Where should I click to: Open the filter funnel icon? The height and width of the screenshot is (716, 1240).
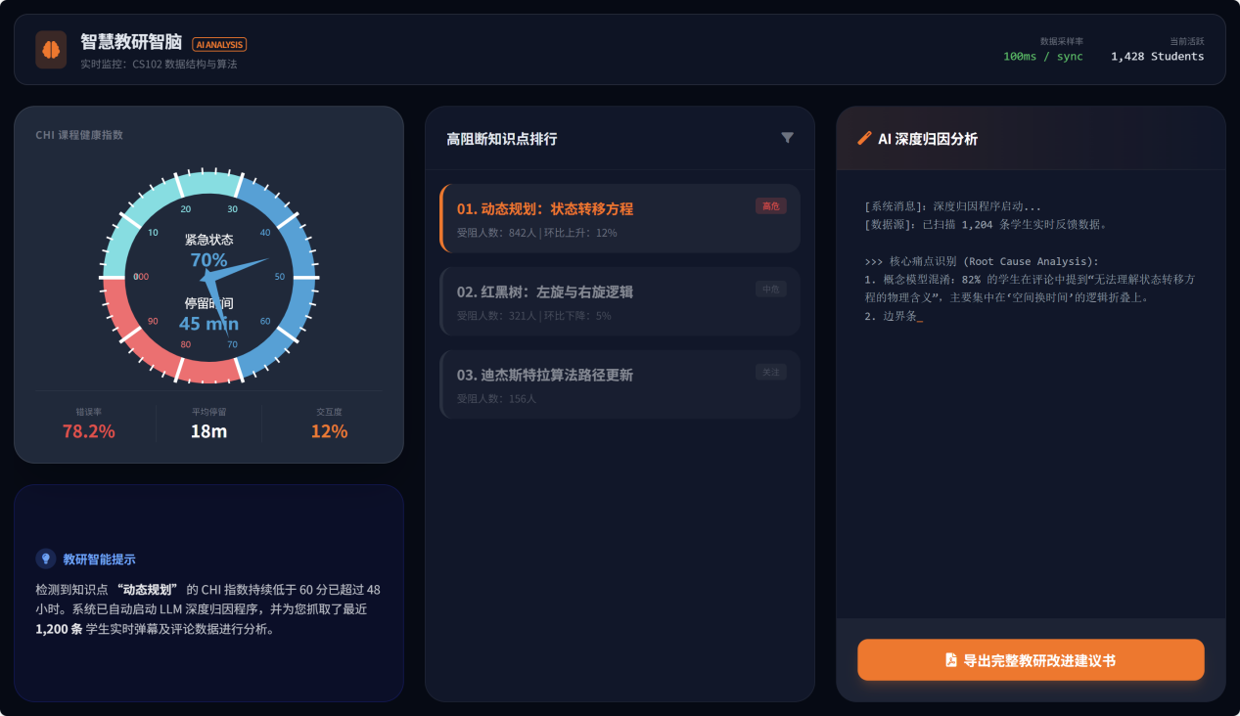point(787,138)
